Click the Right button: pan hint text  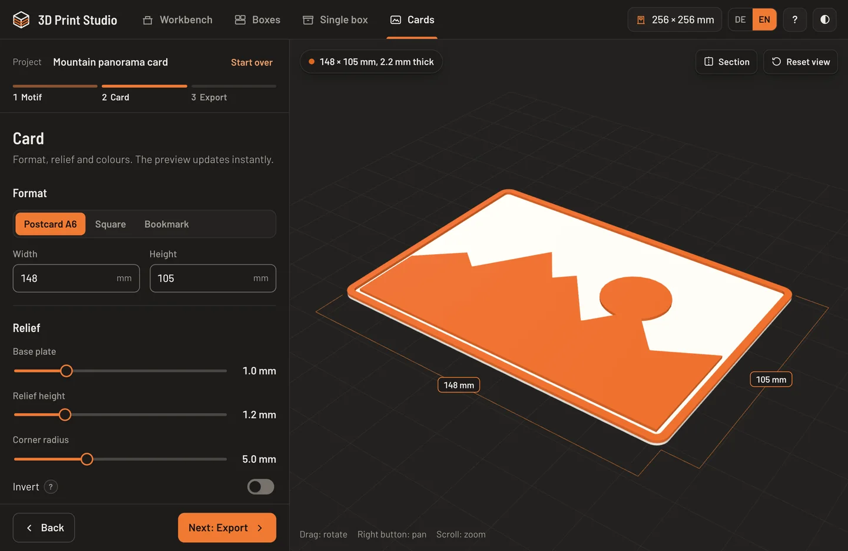point(392,535)
